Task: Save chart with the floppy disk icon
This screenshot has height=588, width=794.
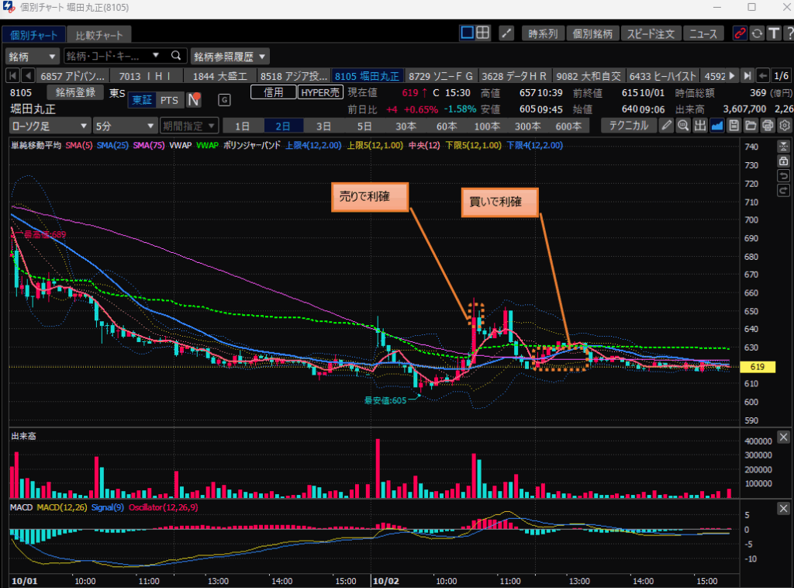Action: pyautogui.click(x=734, y=126)
